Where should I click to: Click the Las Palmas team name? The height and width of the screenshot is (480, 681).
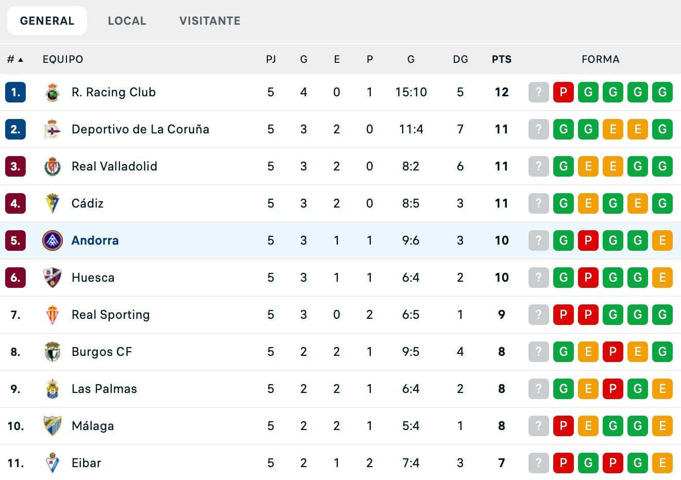click(104, 389)
